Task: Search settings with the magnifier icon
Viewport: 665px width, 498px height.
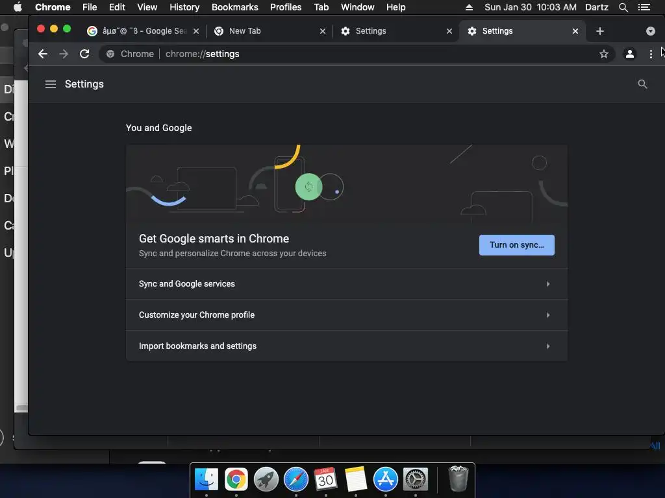Action: (642, 84)
